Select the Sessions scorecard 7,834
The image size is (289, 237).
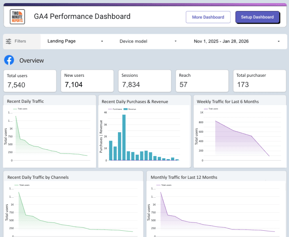pos(145,81)
